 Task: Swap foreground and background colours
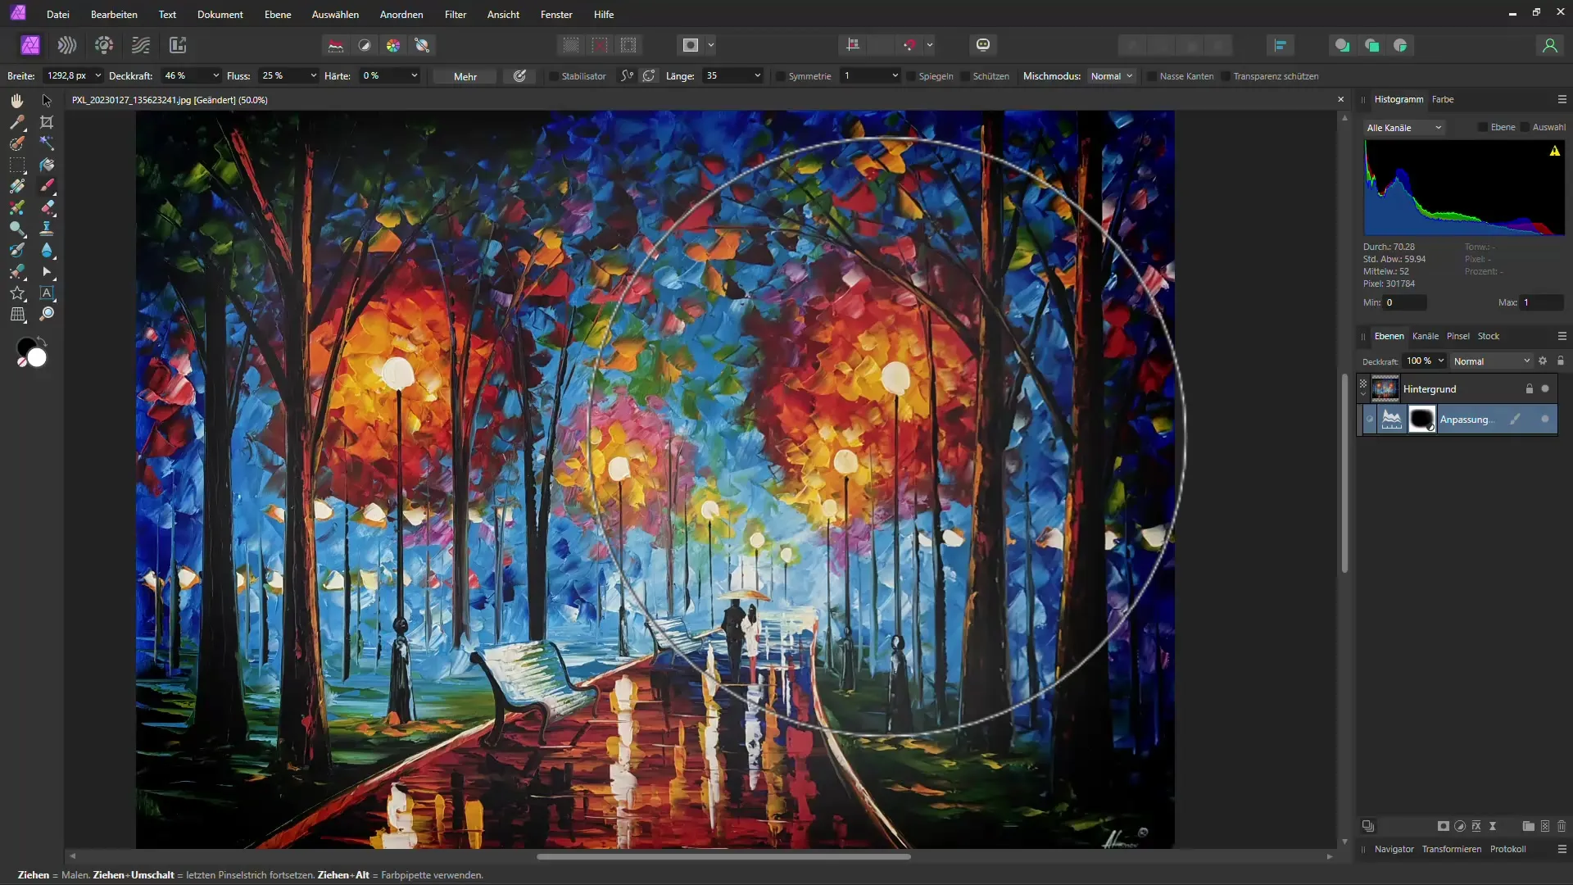43,341
